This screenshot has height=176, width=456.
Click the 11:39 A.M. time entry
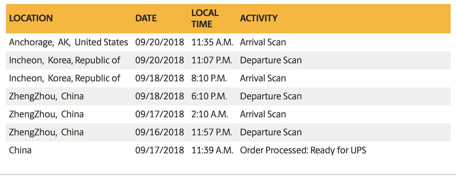point(212,150)
